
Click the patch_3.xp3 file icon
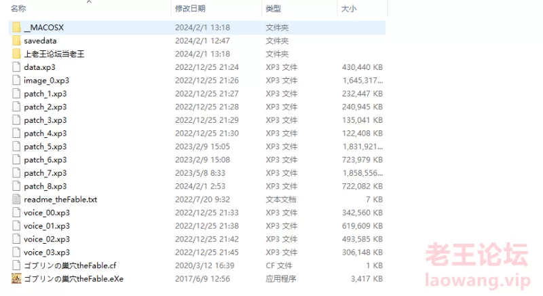click(16, 119)
